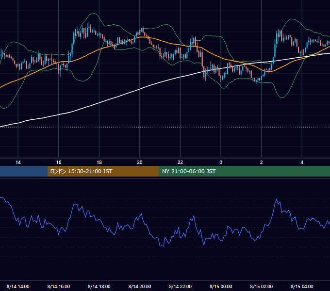Screen dimensions: 330x291
Task: Select the 14 hour label on price axis
Action: (x=18, y=162)
